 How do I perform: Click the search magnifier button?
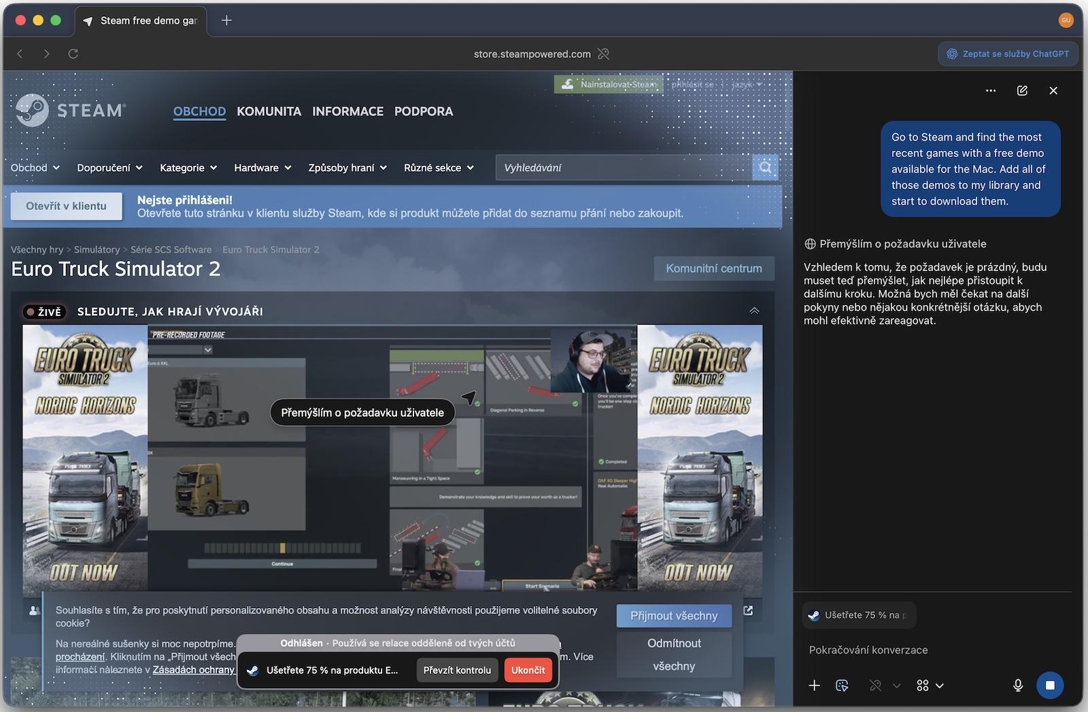click(765, 168)
